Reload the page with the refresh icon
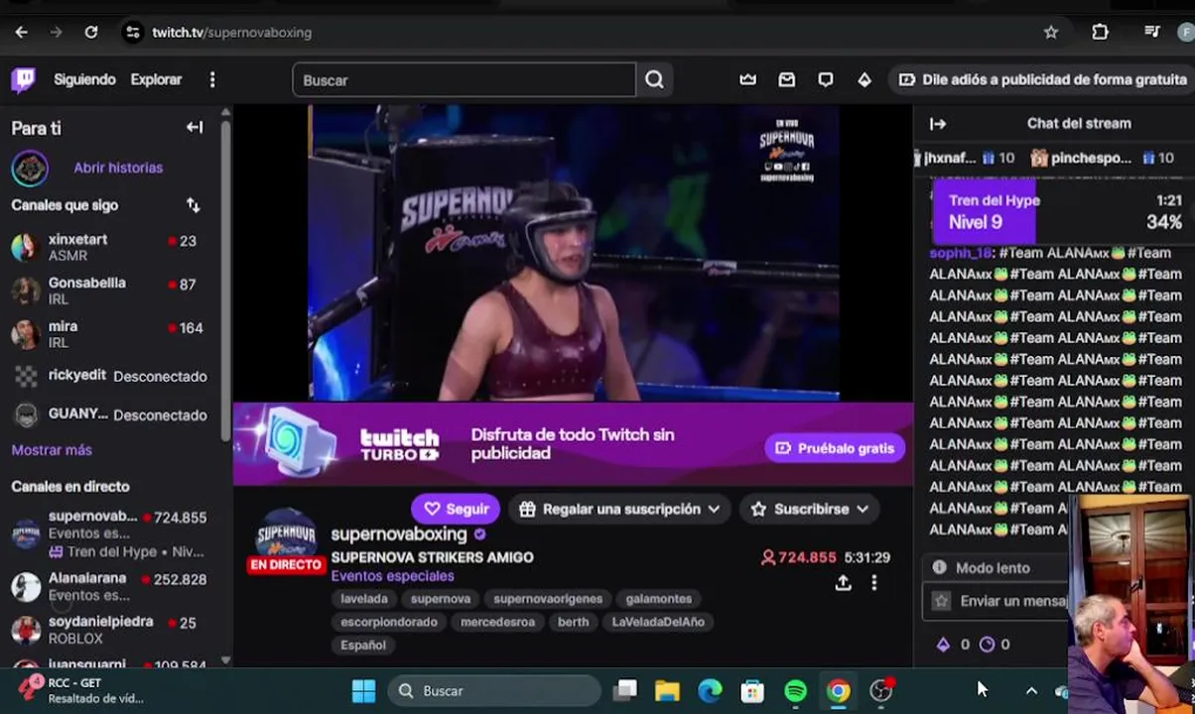This screenshot has width=1195, height=714. [x=90, y=32]
